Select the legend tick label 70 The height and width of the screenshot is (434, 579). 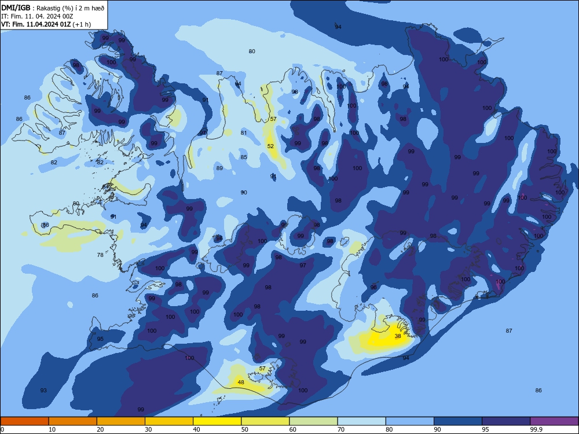[x=341, y=429]
